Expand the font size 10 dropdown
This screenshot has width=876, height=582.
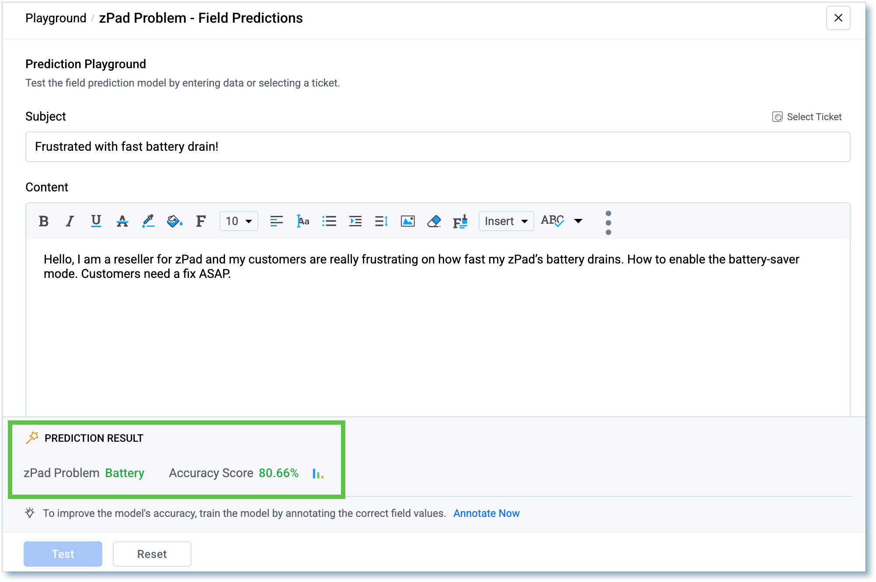tap(239, 221)
